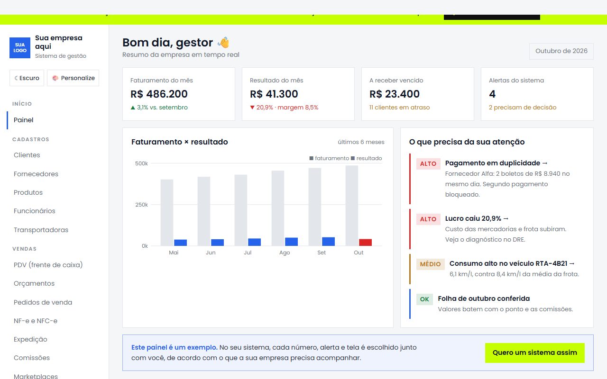Click the 'Faturamento × resultado' chart title
The height and width of the screenshot is (379, 607).
pos(180,142)
